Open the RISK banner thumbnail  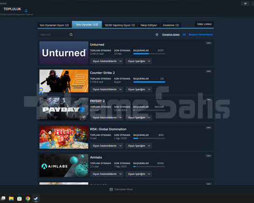tap(64, 137)
